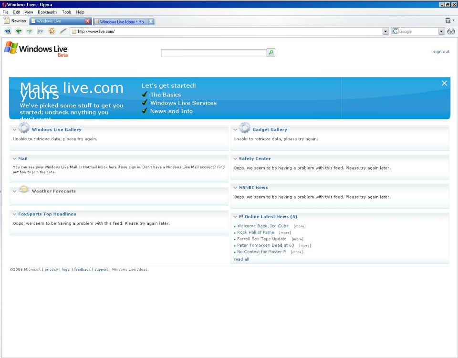Open the Bookmarks menu
Image resolution: width=458 pixels, height=358 pixels.
[x=47, y=12]
